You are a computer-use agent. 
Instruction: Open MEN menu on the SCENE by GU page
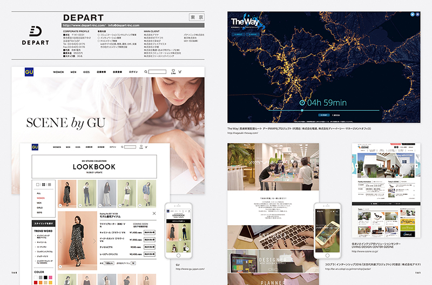point(73,72)
